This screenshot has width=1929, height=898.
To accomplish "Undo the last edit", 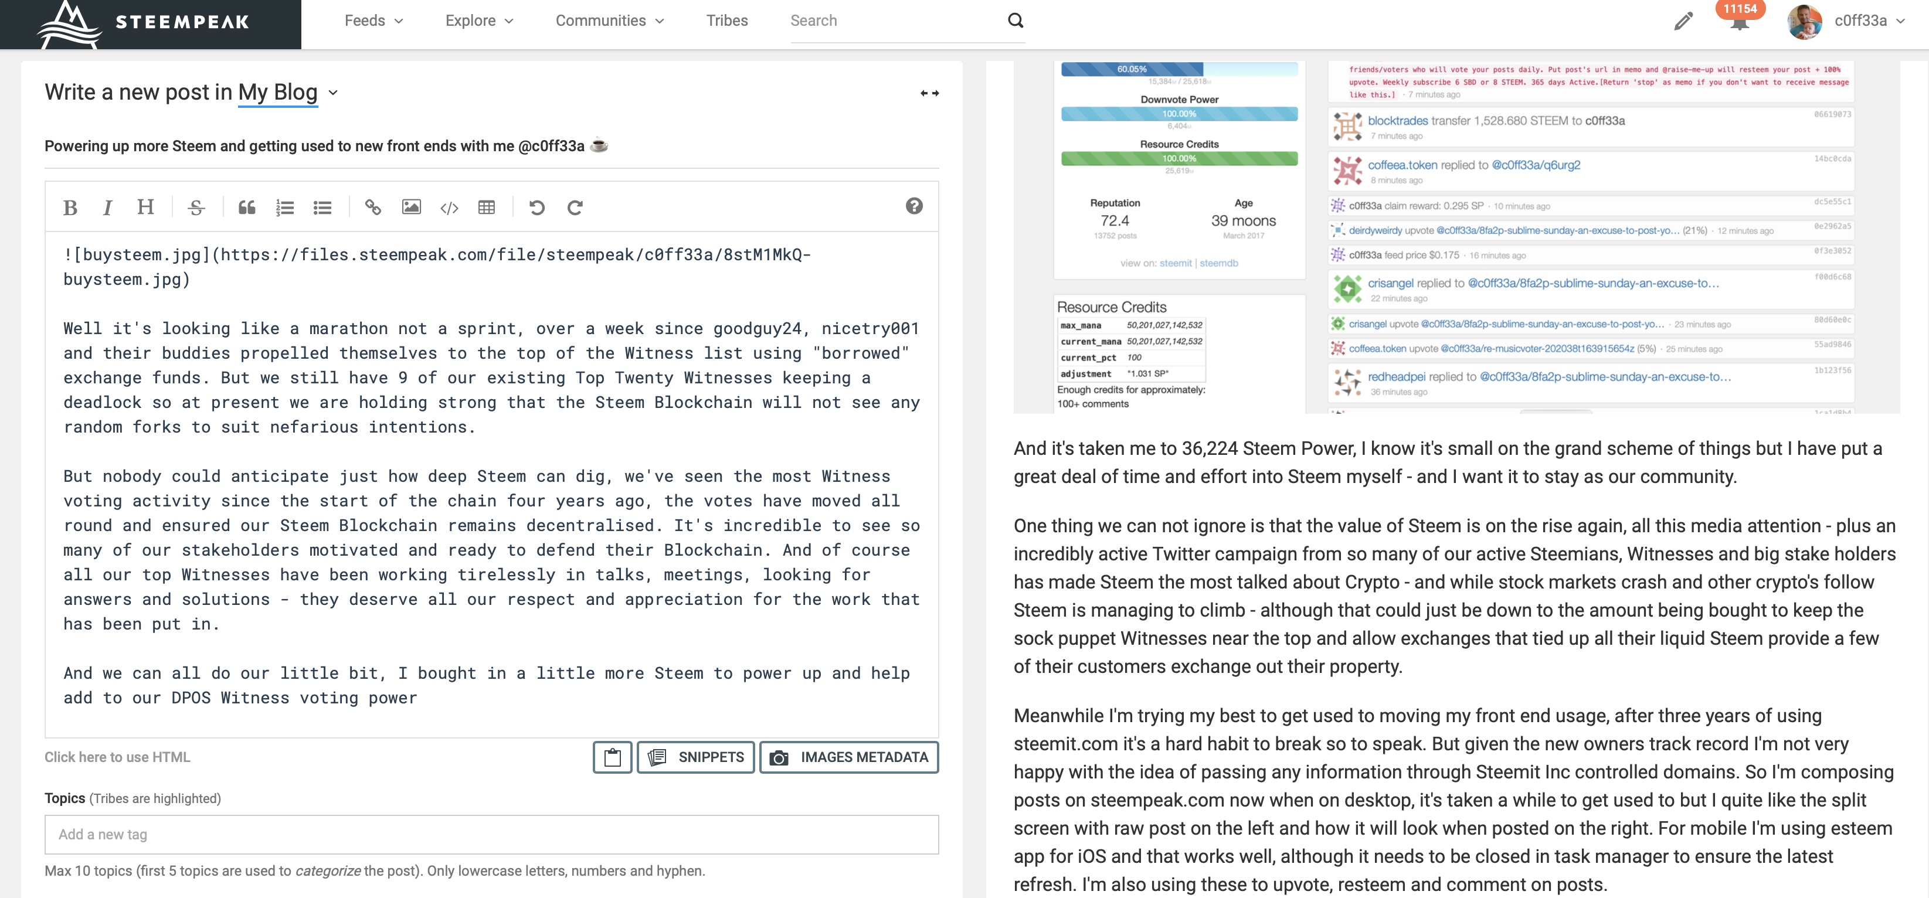I will [537, 208].
